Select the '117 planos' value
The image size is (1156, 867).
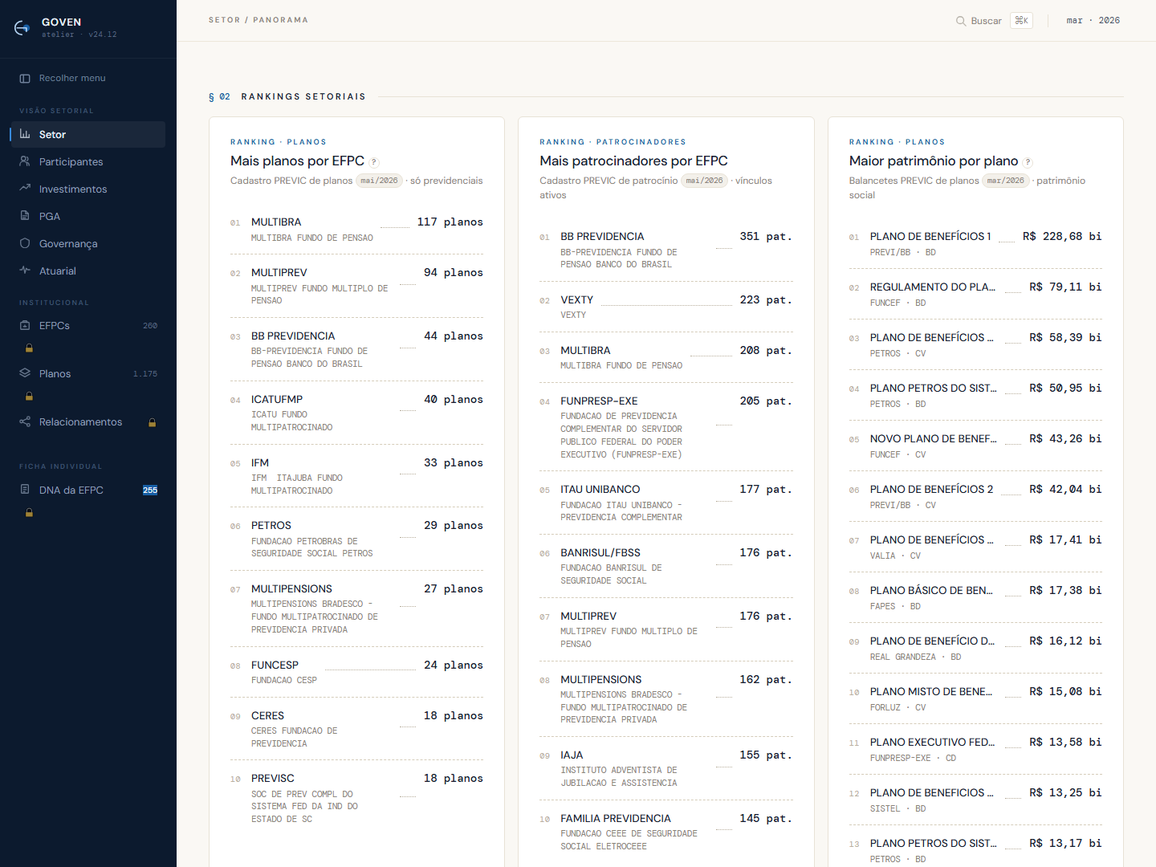450,222
